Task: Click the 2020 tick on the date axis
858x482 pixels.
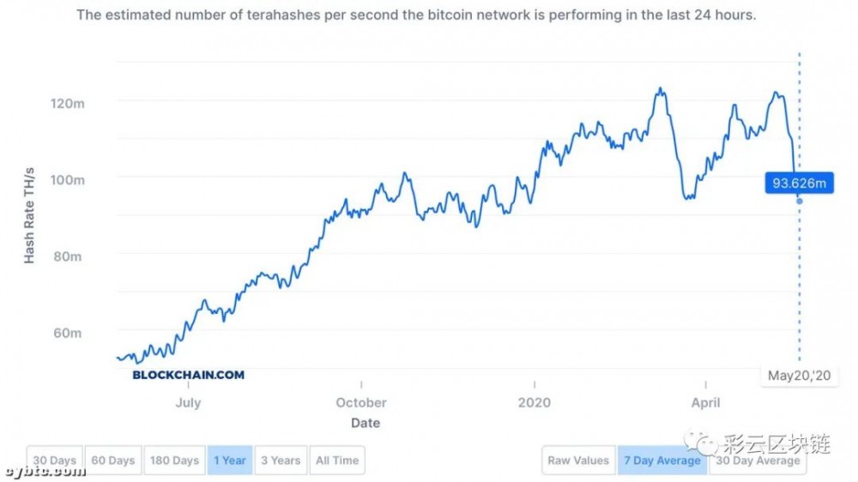Action: click(x=535, y=402)
